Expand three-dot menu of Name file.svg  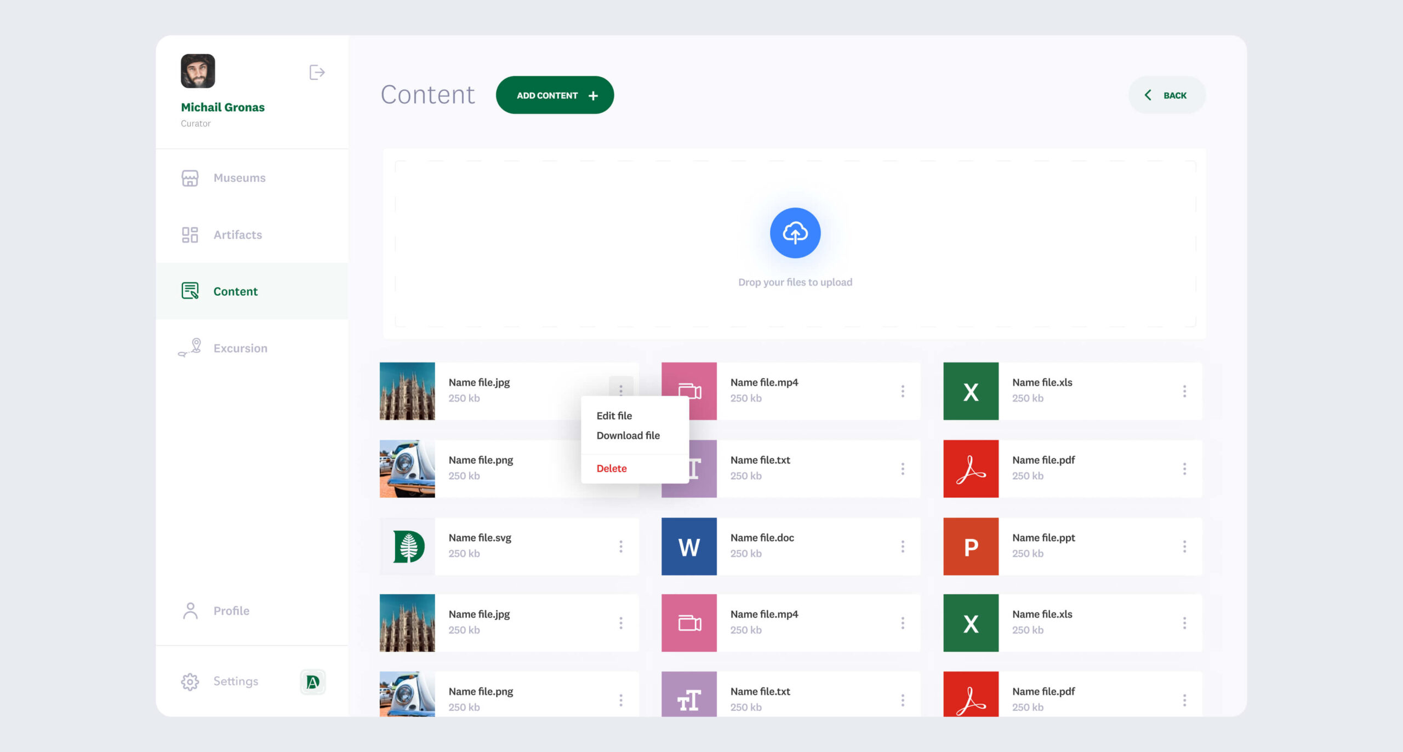coord(621,547)
